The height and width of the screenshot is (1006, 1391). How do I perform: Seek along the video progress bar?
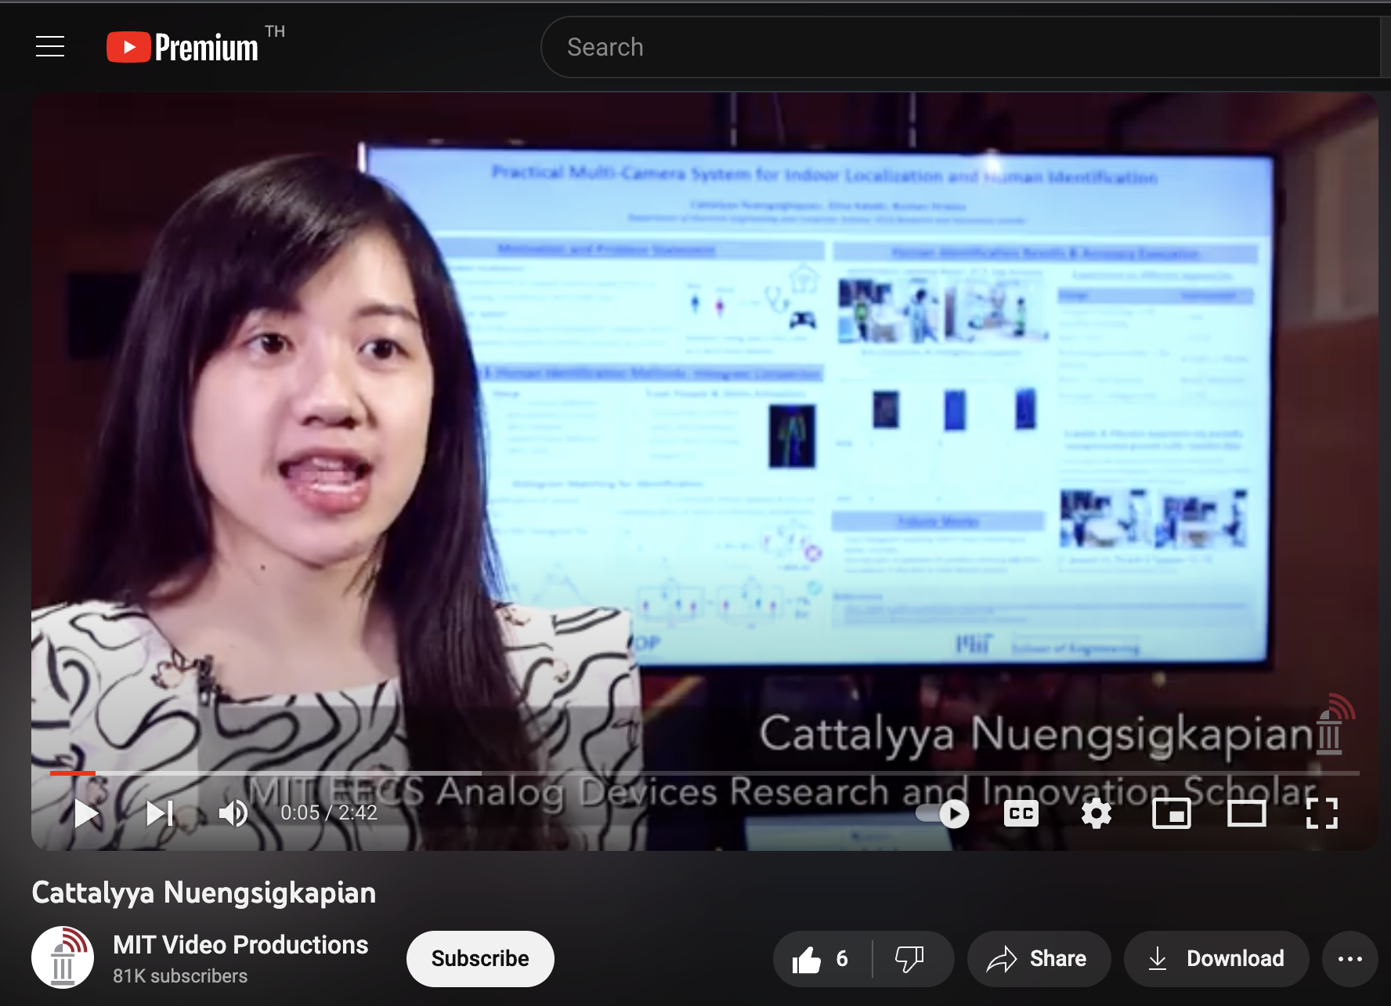[705, 773]
